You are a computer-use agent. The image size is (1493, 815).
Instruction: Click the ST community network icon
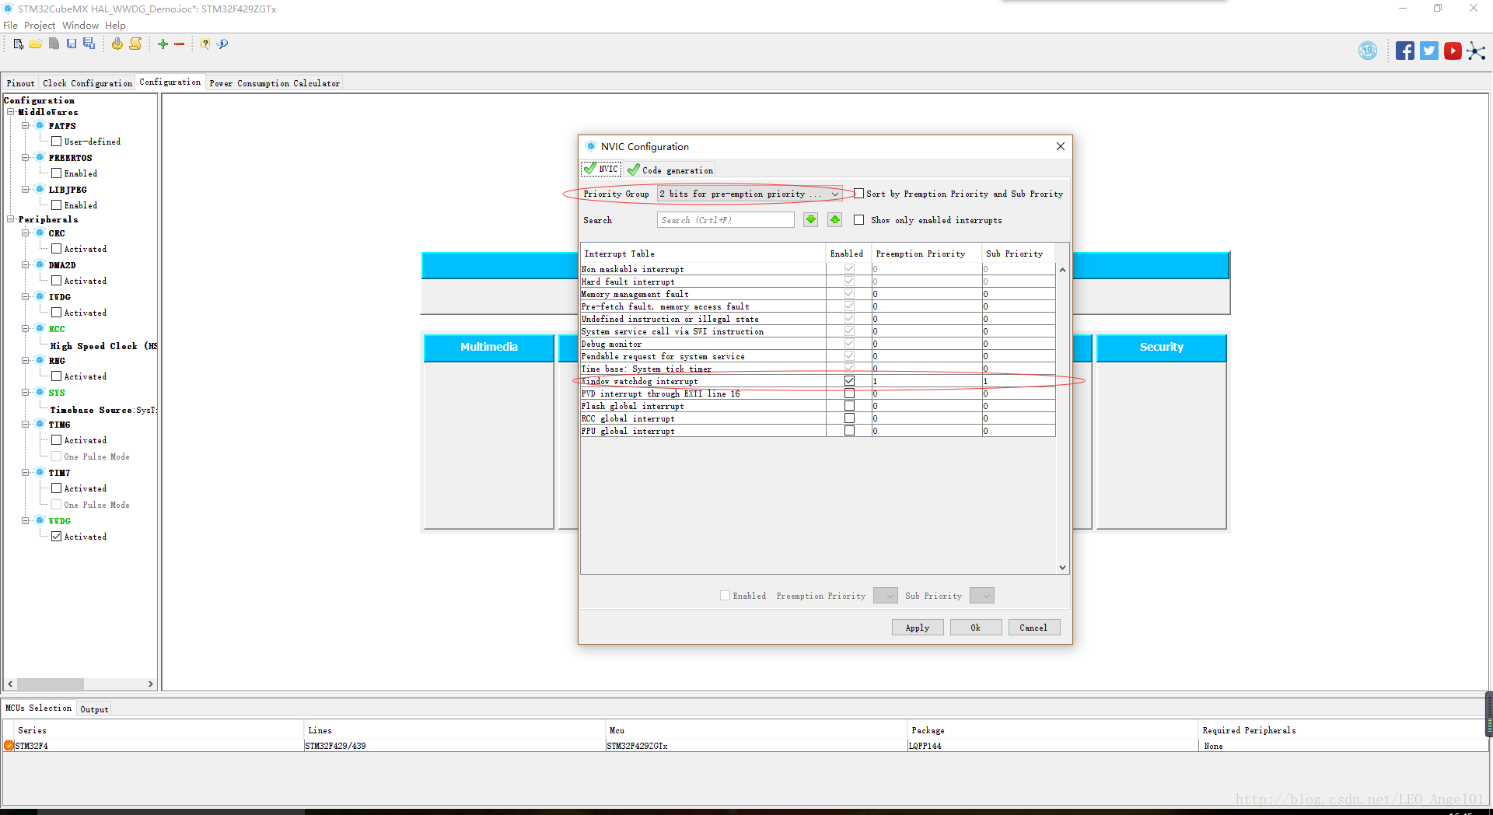(x=1476, y=51)
